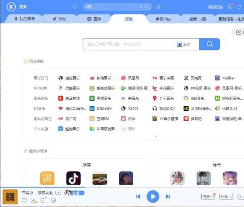Open the 登录 login link
The width and height of the screenshot is (244, 207).
(23, 7)
